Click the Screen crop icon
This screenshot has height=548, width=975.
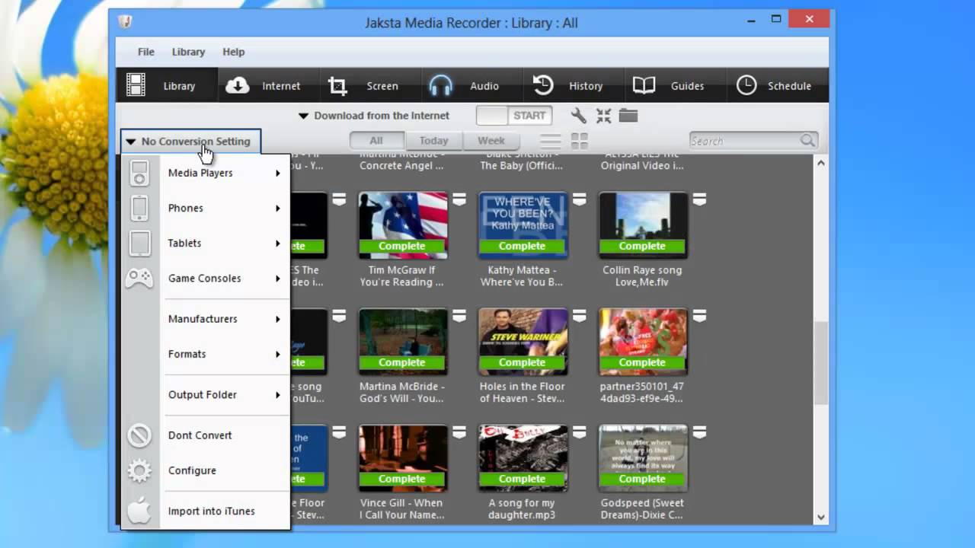pyautogui.click(x=337, y=86)
